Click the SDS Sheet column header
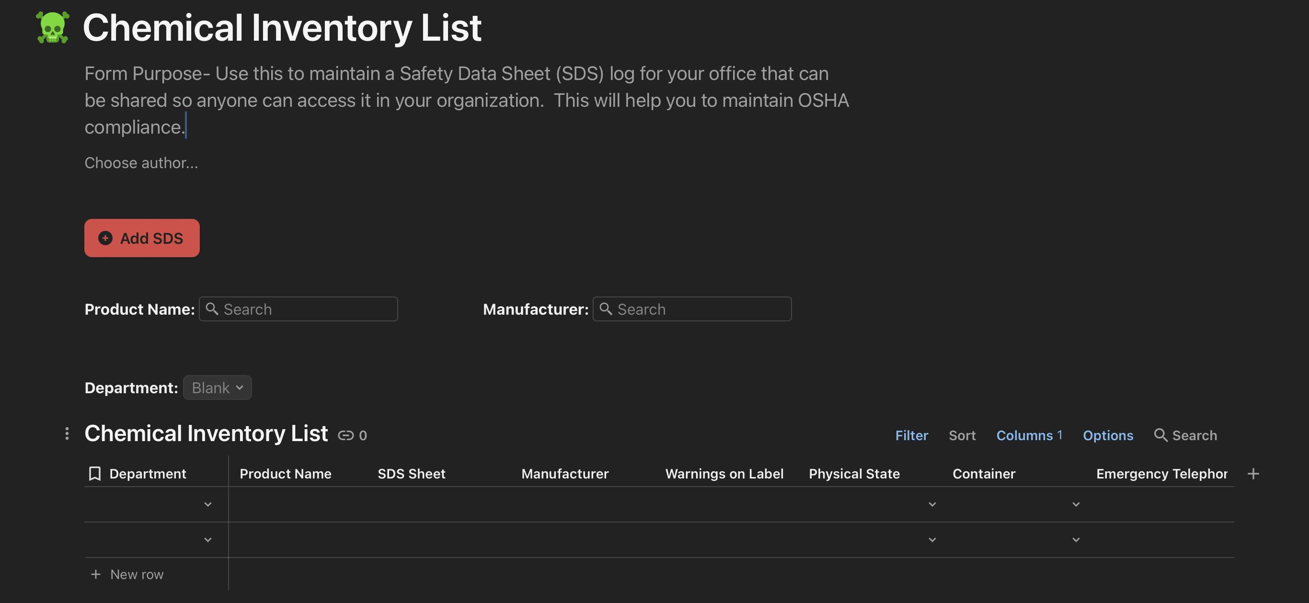1309x603 pixels. tap(411, 474)
